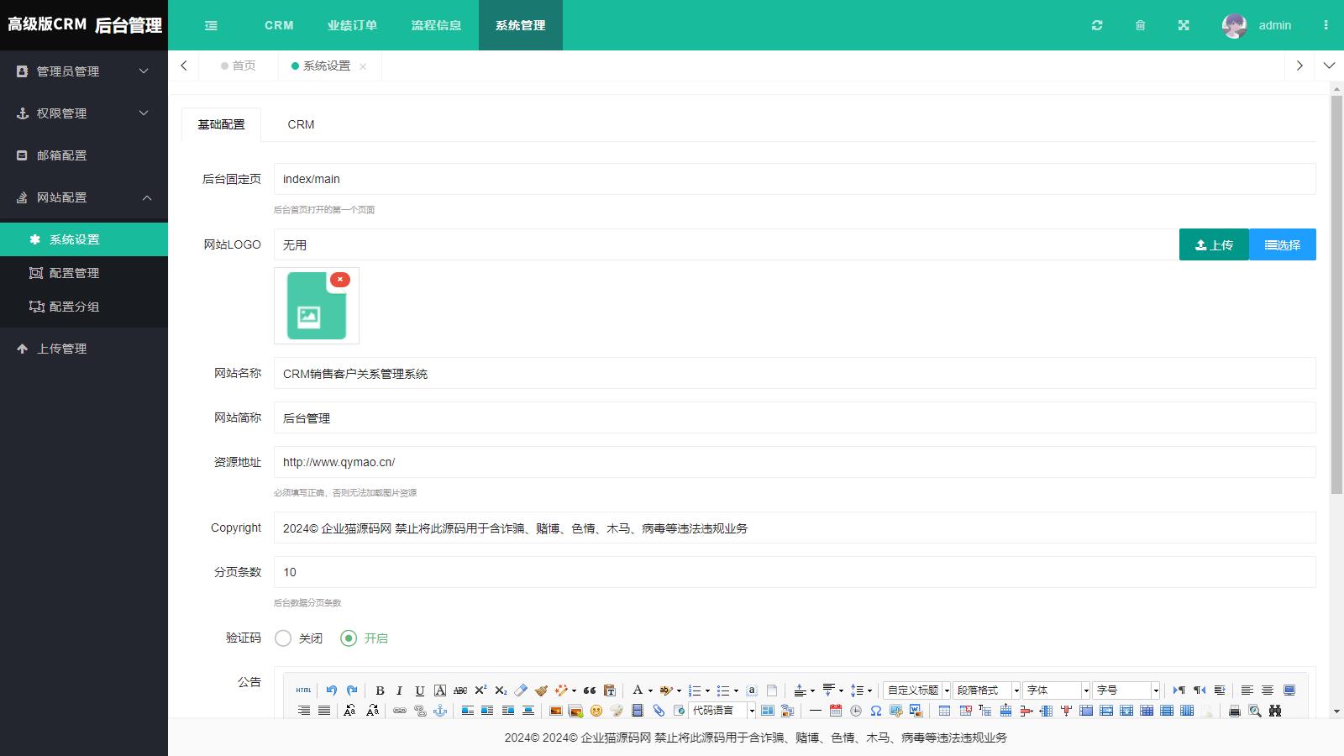1344x756 pixels.
Task: Open the 流程信息 menu item
Action: tap(435, 25)
